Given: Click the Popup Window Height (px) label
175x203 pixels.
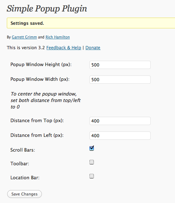Looking at the screenshot, I should pos(41,65).
